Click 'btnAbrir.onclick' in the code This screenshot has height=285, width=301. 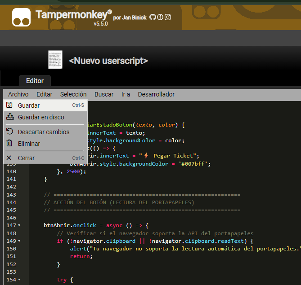pyautogui.click(x=70, y=225)
